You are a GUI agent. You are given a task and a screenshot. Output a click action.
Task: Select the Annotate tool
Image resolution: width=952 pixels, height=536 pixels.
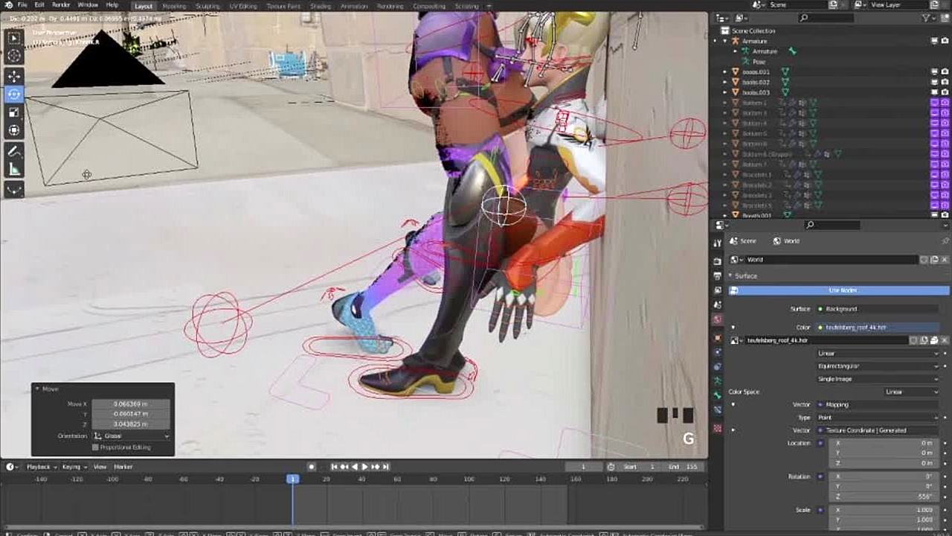tap(14, 151)
